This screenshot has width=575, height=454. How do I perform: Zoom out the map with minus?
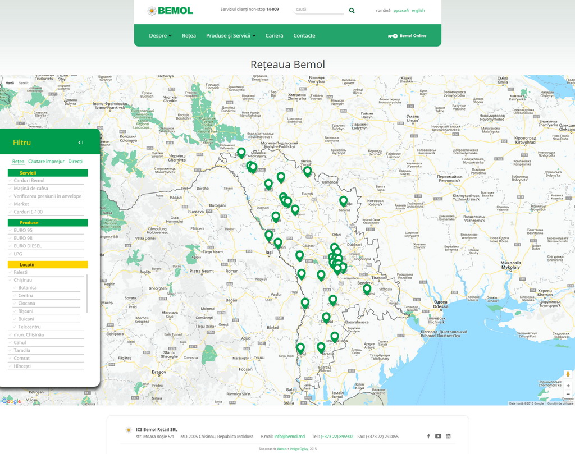click(568, 395)
